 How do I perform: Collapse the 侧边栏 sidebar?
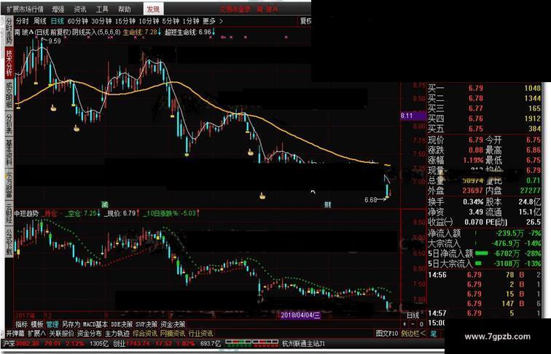(413, 334)
